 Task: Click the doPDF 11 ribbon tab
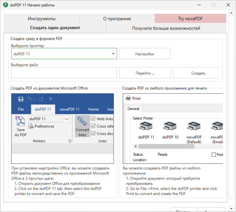43,109
